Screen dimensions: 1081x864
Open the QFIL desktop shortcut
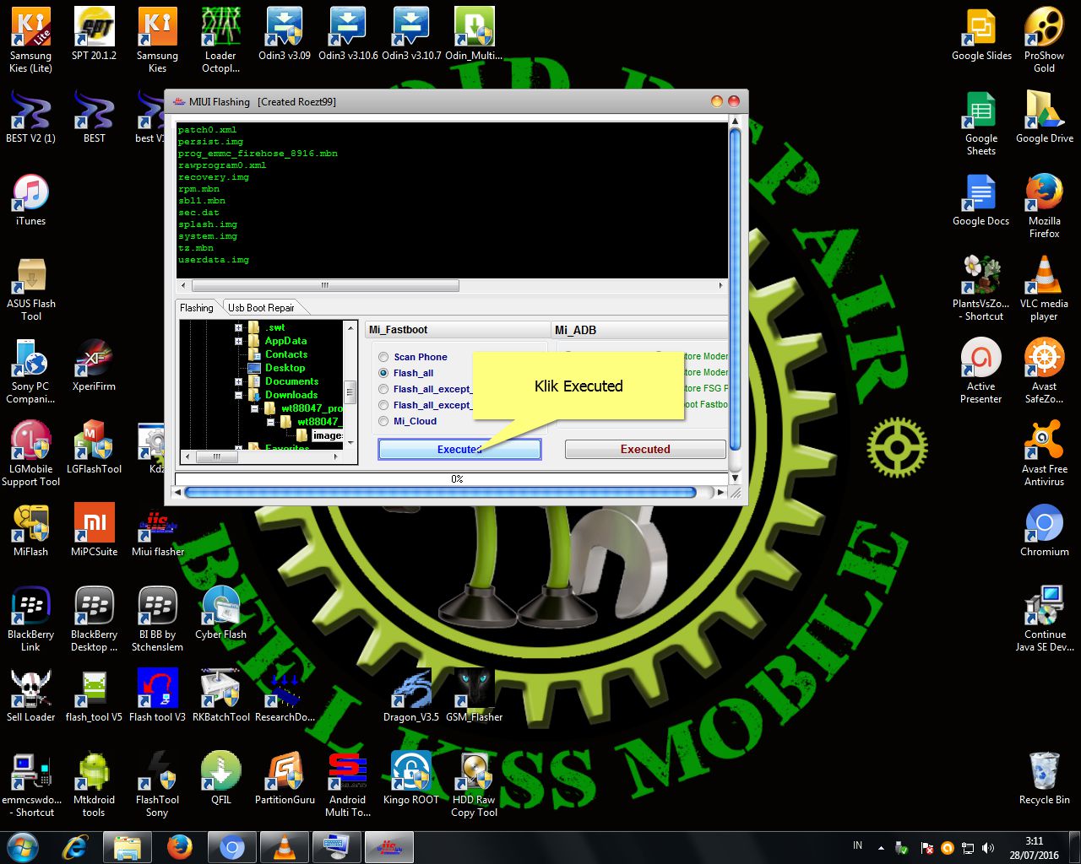(x=220, y=779)
